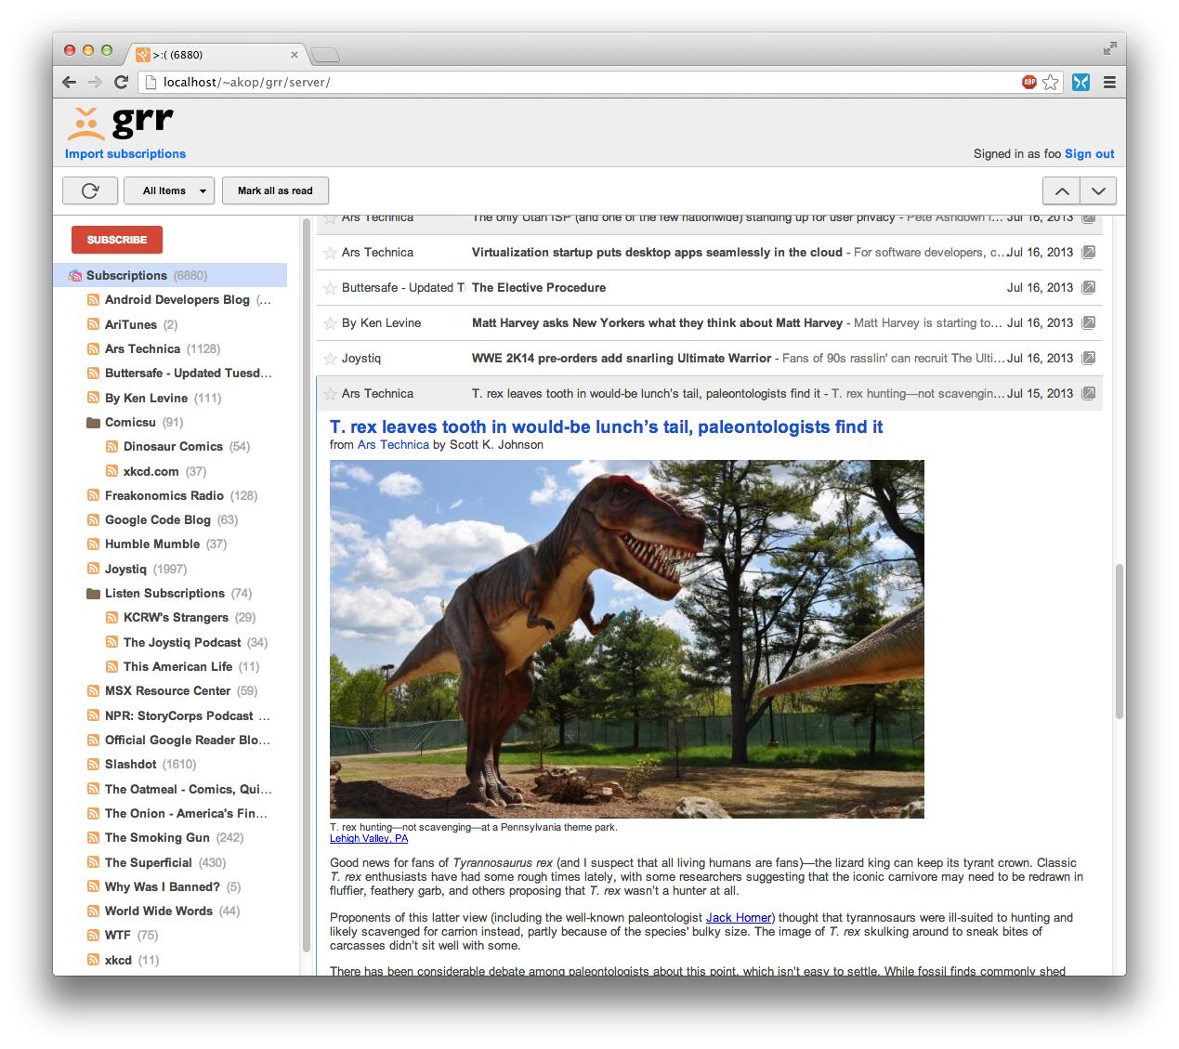The image size is (1179, 1049).
Task: Go to next item with down arrow
Action: click(1098, 190)
